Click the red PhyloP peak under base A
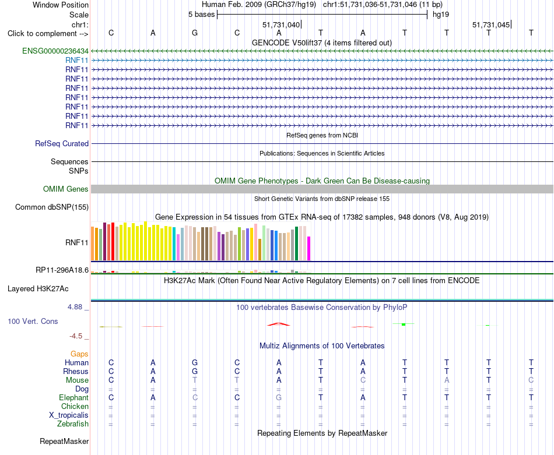This screenshot has height=455, width=554. (x=279, y=324)
